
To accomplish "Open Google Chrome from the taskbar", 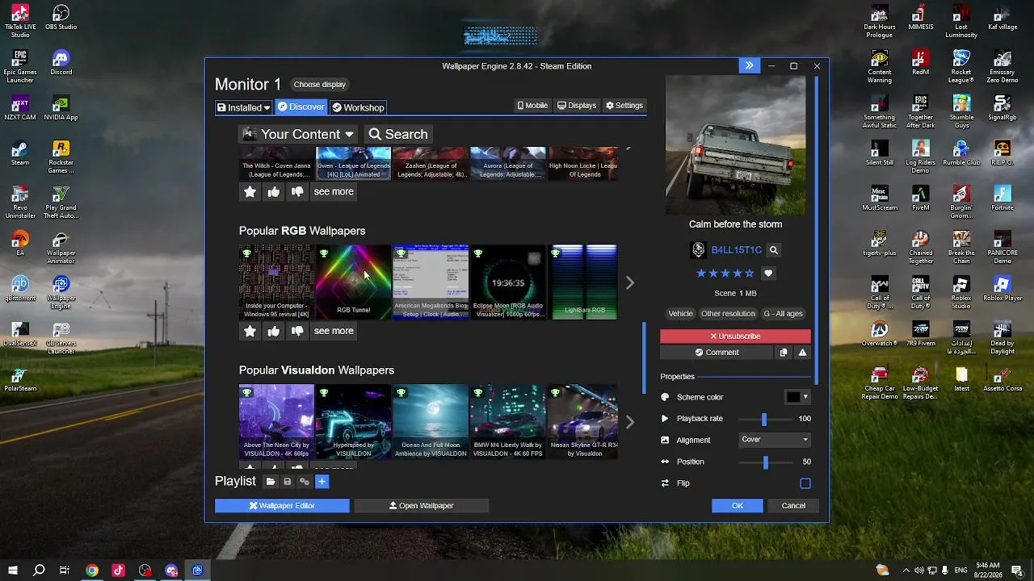I will coord(92,571).
